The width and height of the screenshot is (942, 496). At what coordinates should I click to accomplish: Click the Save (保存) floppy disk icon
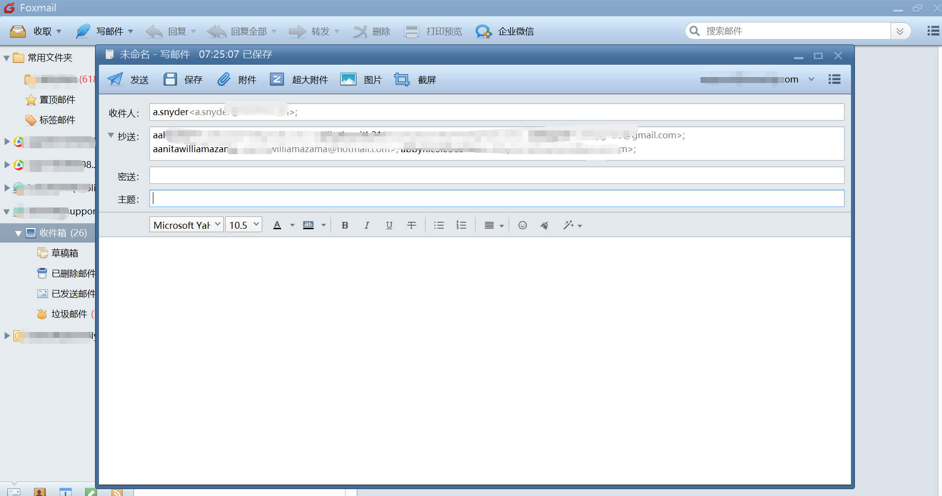(x=170, y=80)
